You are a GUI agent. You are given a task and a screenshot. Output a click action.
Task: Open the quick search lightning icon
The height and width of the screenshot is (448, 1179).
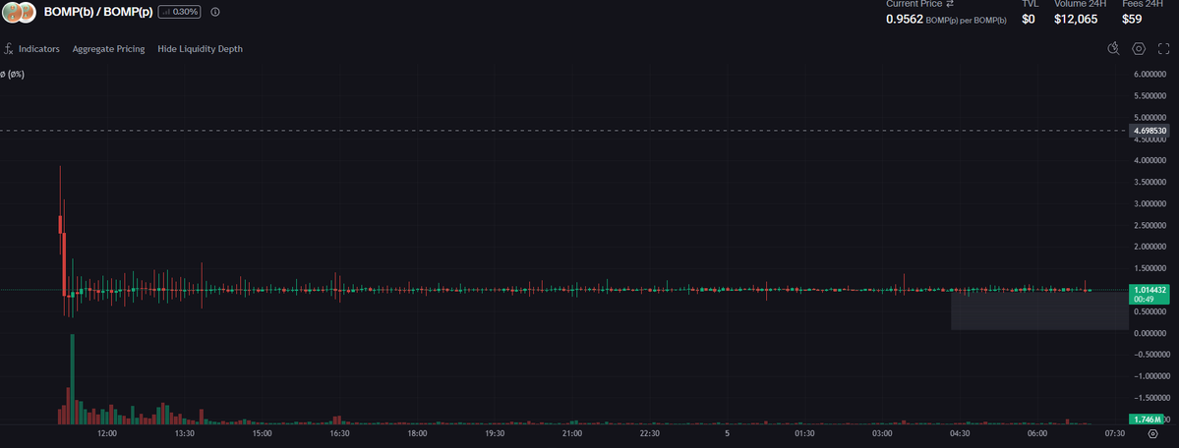coord(1113,49)
